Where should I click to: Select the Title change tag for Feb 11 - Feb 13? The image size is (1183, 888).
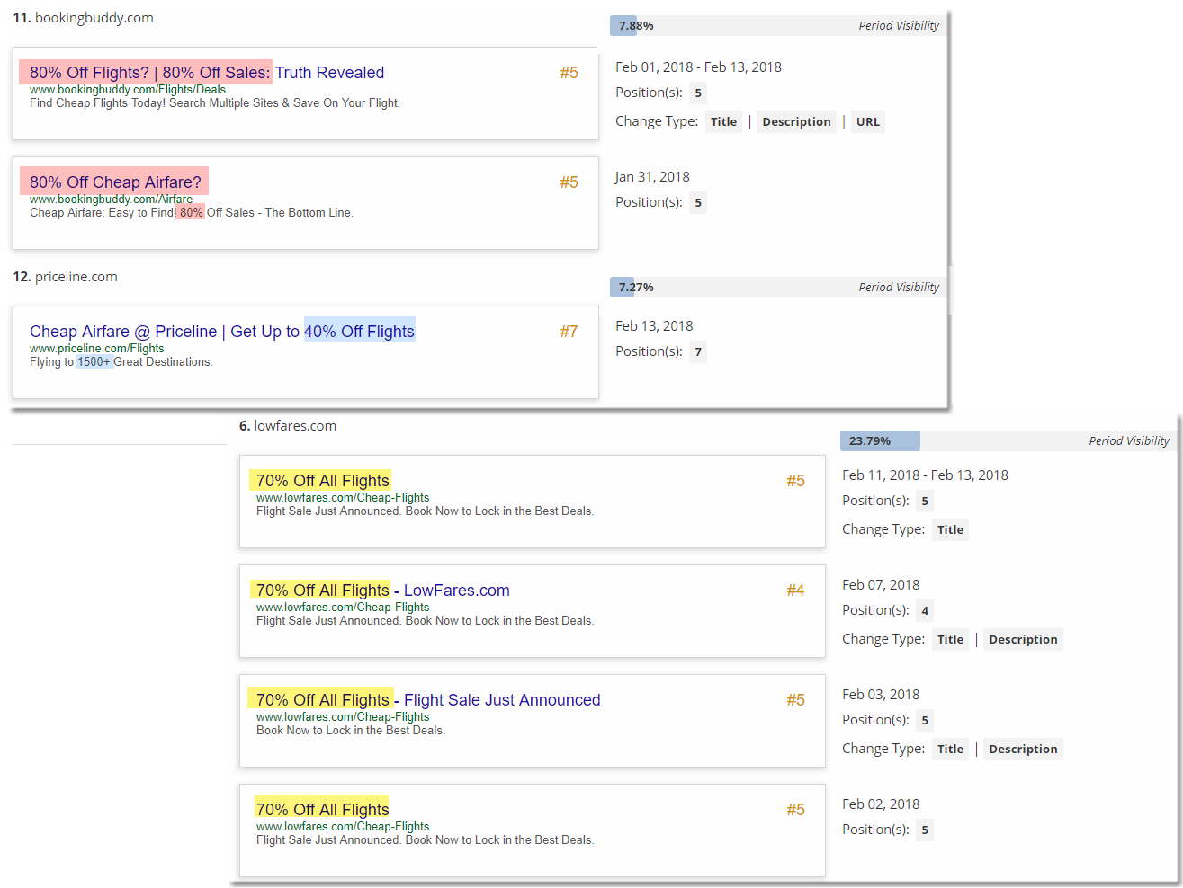pyautogui.click(x=950, y=530)
